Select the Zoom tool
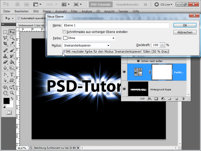Screen dimensions: 201x151 12,93
